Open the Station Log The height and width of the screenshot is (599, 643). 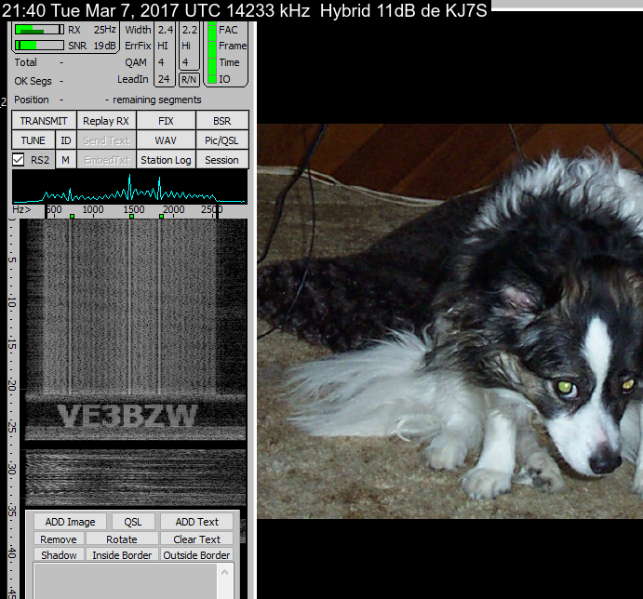coord(166,159)
